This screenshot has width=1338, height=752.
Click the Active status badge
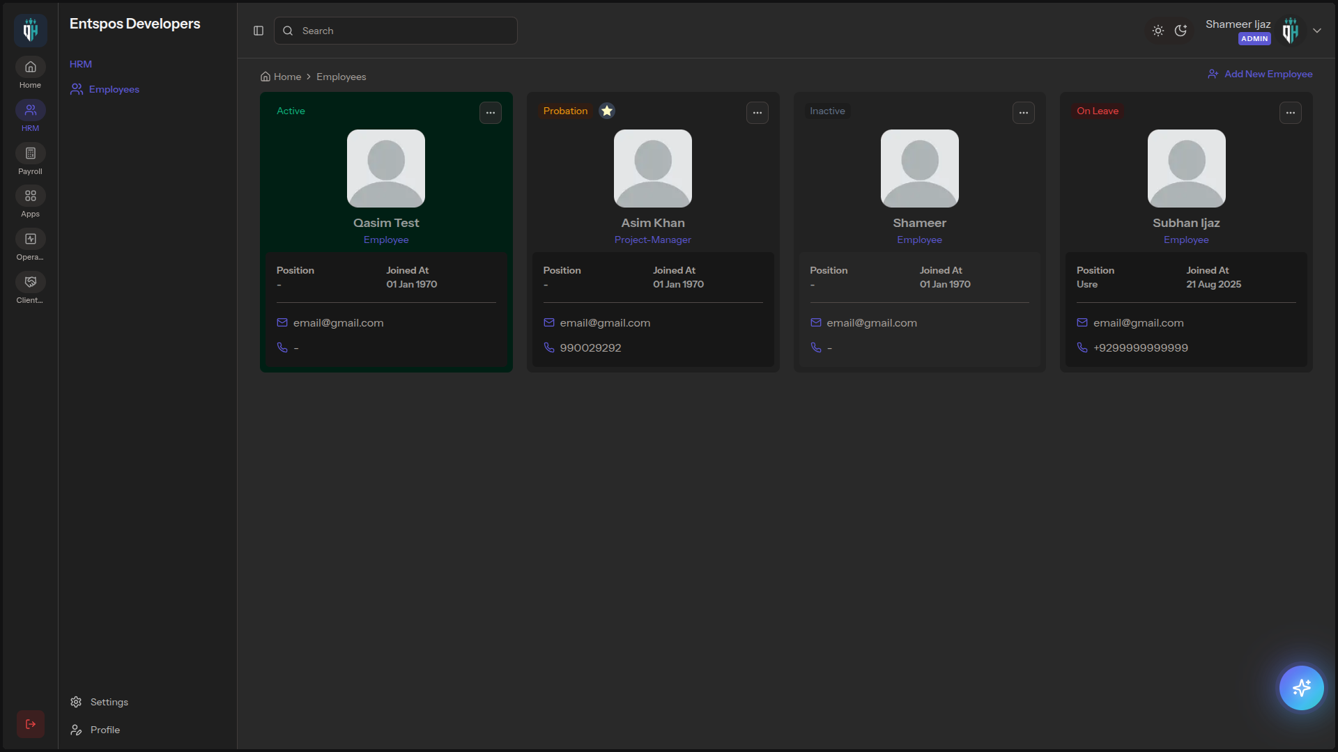click(291, 111)
